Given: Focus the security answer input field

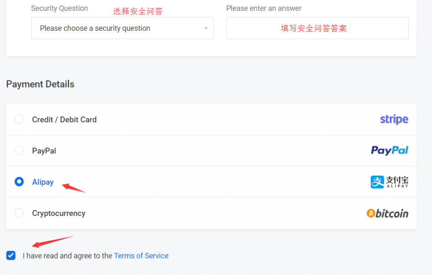Looking at the screenshot, I should [317, 28].
